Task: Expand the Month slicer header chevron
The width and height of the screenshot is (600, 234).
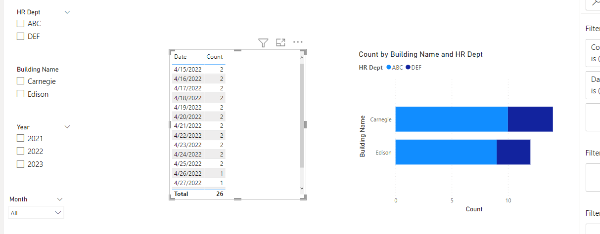Action: point(60,199)
